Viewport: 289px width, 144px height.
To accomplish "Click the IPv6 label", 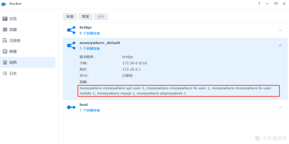I will point(84,75).
